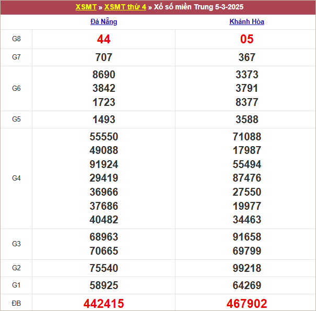Click G4 number 71088

247,137
